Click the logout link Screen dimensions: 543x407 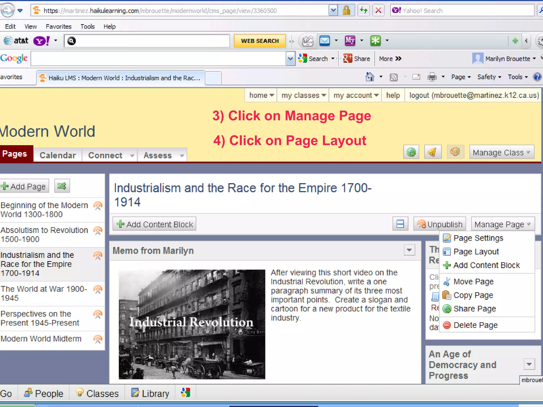[474, 95]
